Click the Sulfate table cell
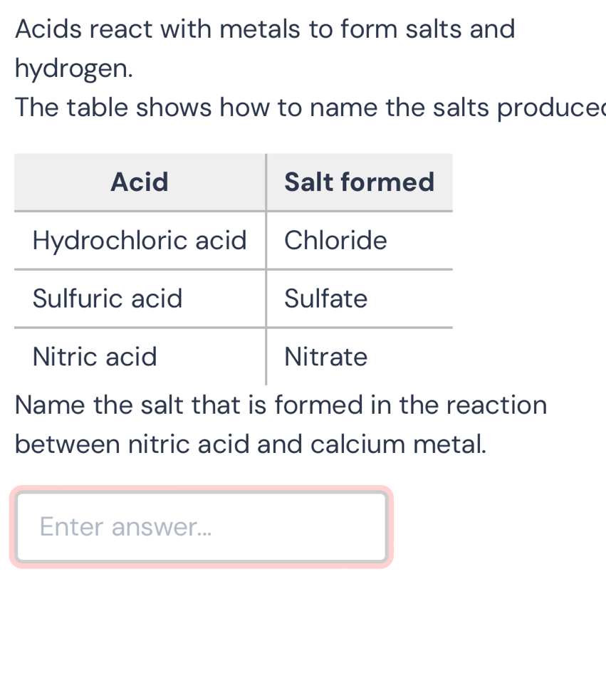606x688 pixels. [x=325, y=299]
